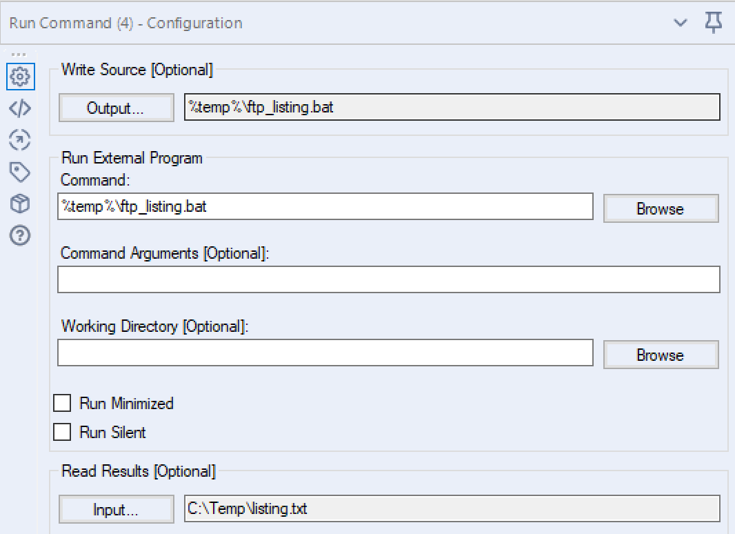Click the Input button under Read Results

(116, 509)
